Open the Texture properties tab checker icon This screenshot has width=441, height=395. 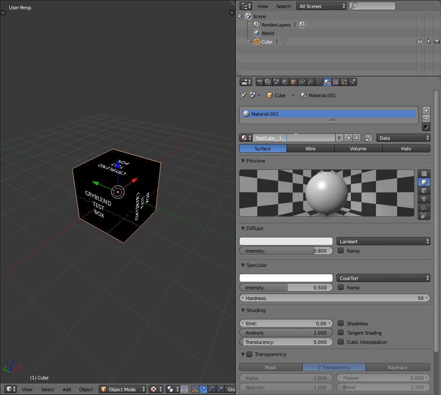click(336, 82)
